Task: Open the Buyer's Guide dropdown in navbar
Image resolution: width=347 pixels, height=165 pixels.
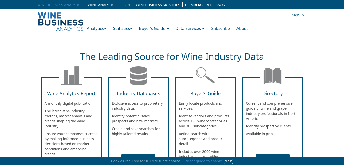Action: (x=154, y=28)
